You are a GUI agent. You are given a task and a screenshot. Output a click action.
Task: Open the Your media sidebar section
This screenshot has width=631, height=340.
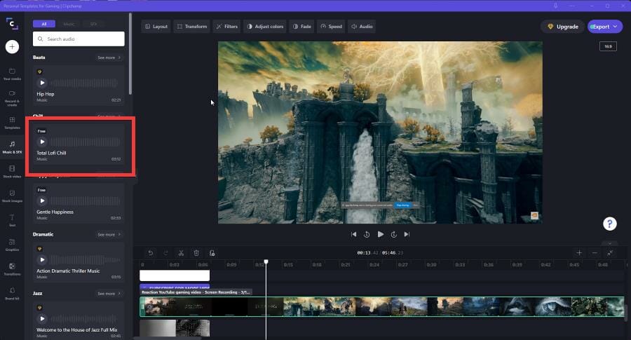tap(12, 74)
